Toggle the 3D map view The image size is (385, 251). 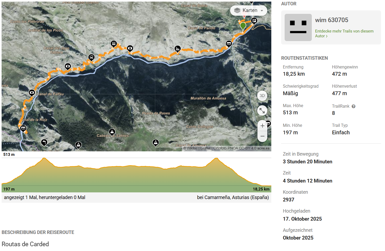coord(262,96)
